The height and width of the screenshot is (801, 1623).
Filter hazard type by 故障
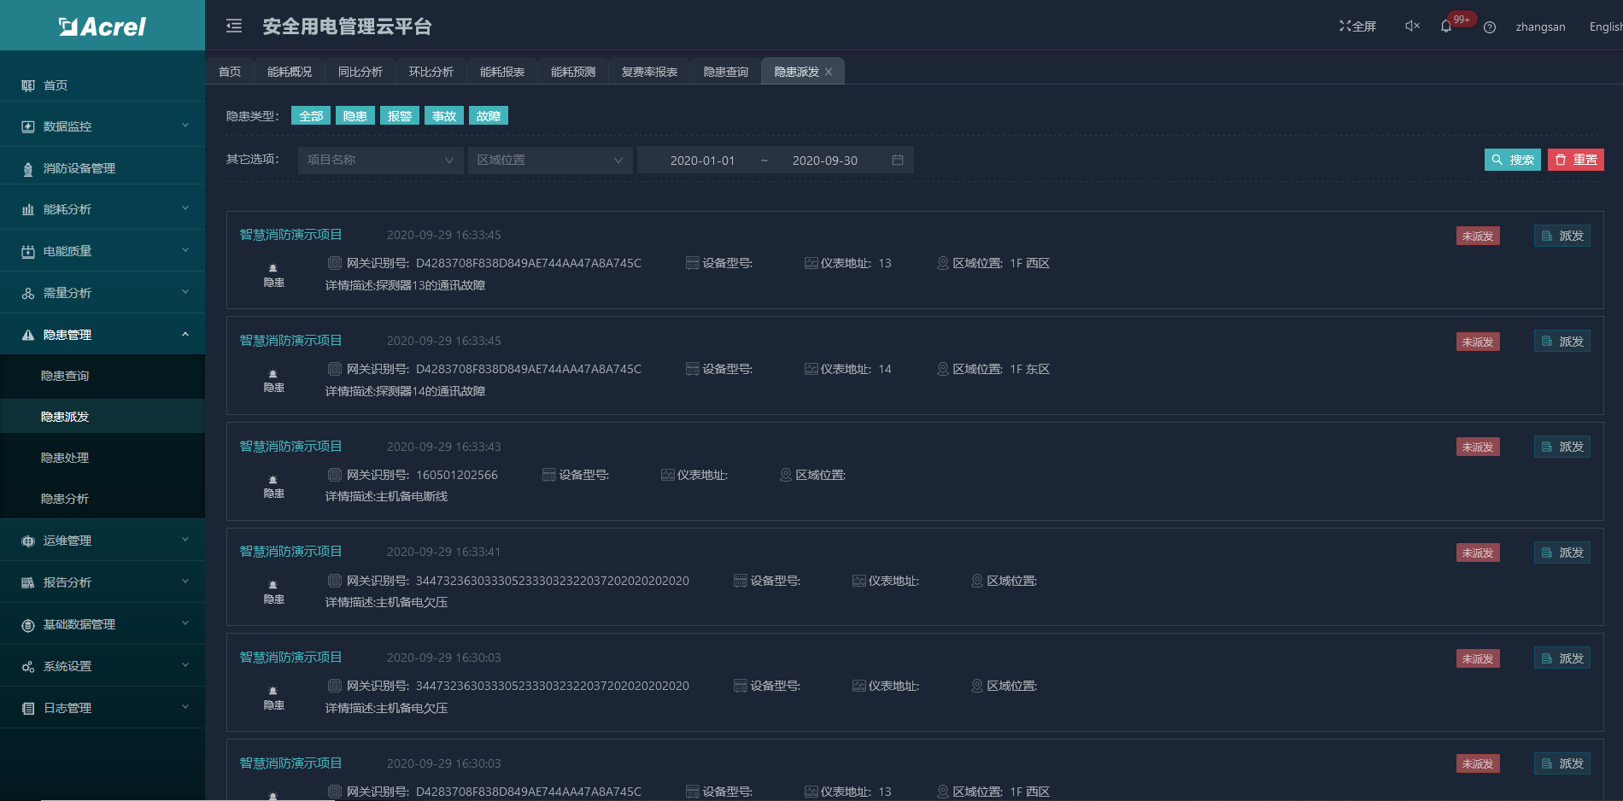click(489, 116)
